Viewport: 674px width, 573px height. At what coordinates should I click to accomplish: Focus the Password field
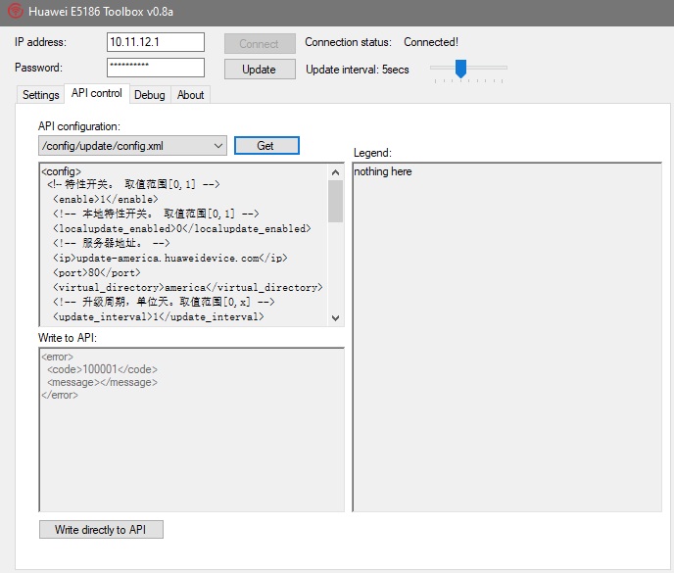coord(155,68)
